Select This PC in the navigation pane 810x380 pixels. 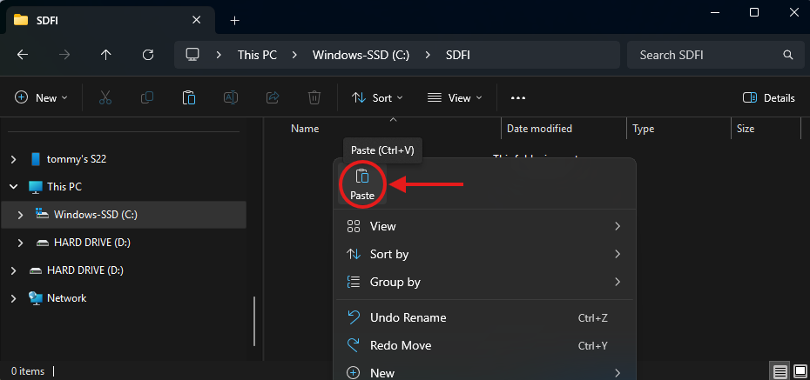64,187
